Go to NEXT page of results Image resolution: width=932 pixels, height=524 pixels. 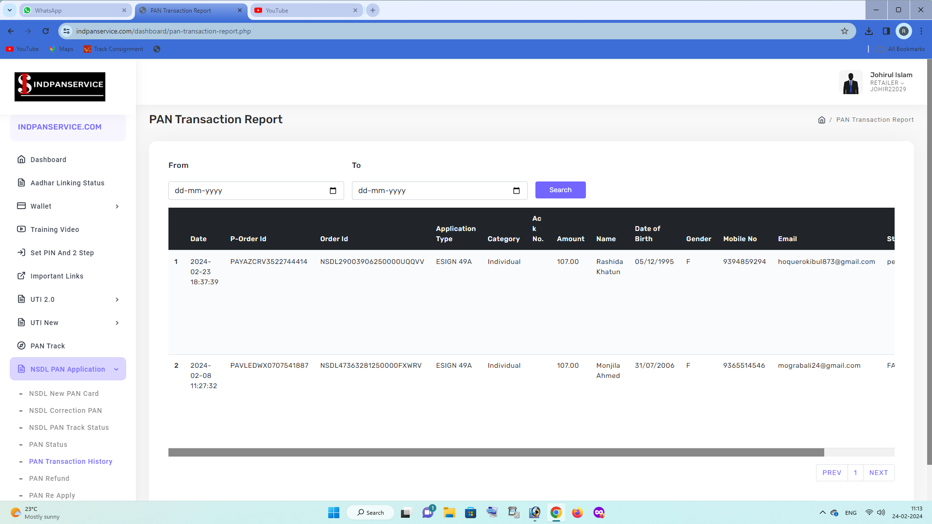tap(878, 473)
